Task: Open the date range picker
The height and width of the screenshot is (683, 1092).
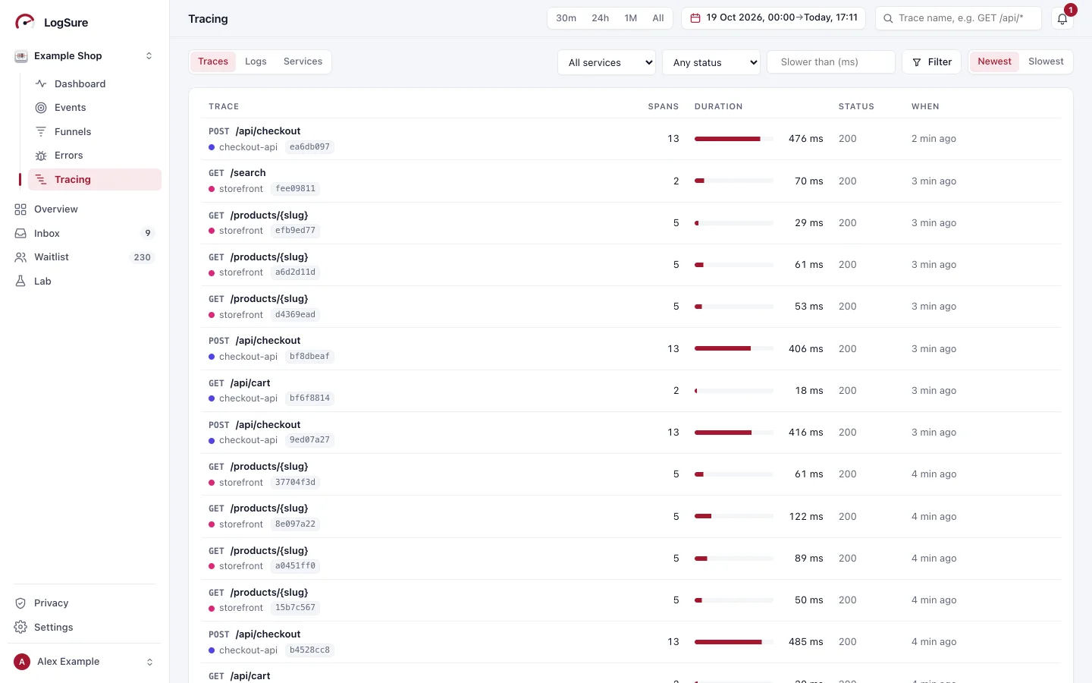Action: tap(773, 18)
